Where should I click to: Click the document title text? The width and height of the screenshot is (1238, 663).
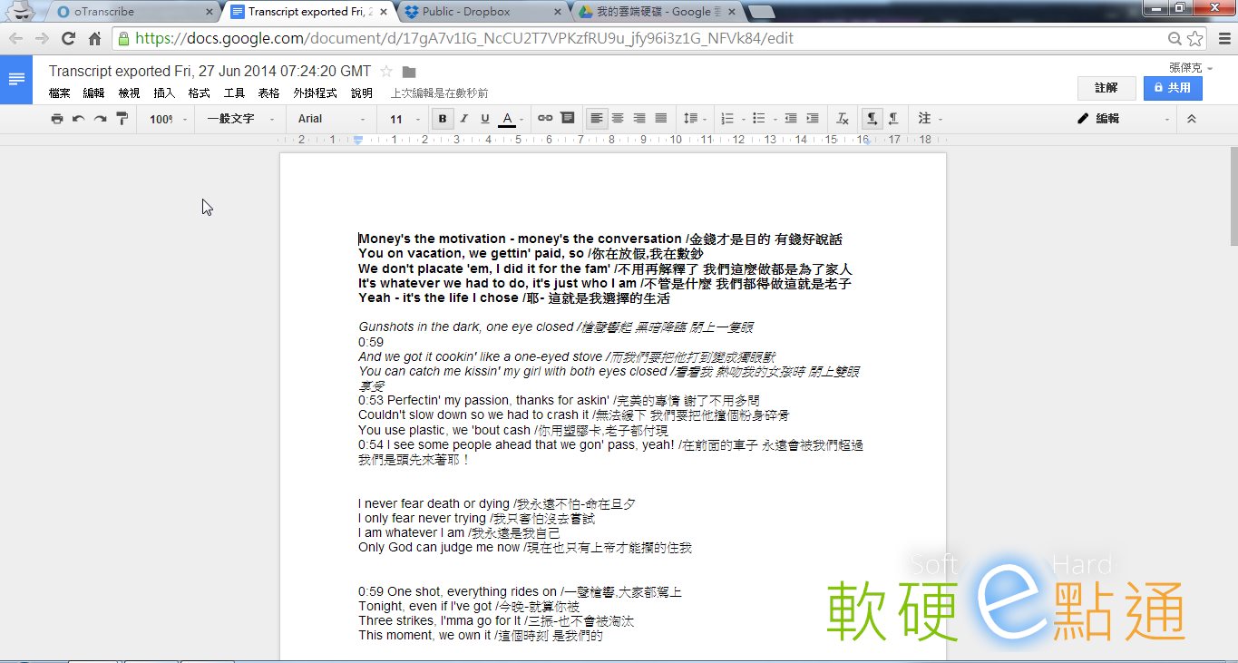pyautogui.click(x=210, y=72)
